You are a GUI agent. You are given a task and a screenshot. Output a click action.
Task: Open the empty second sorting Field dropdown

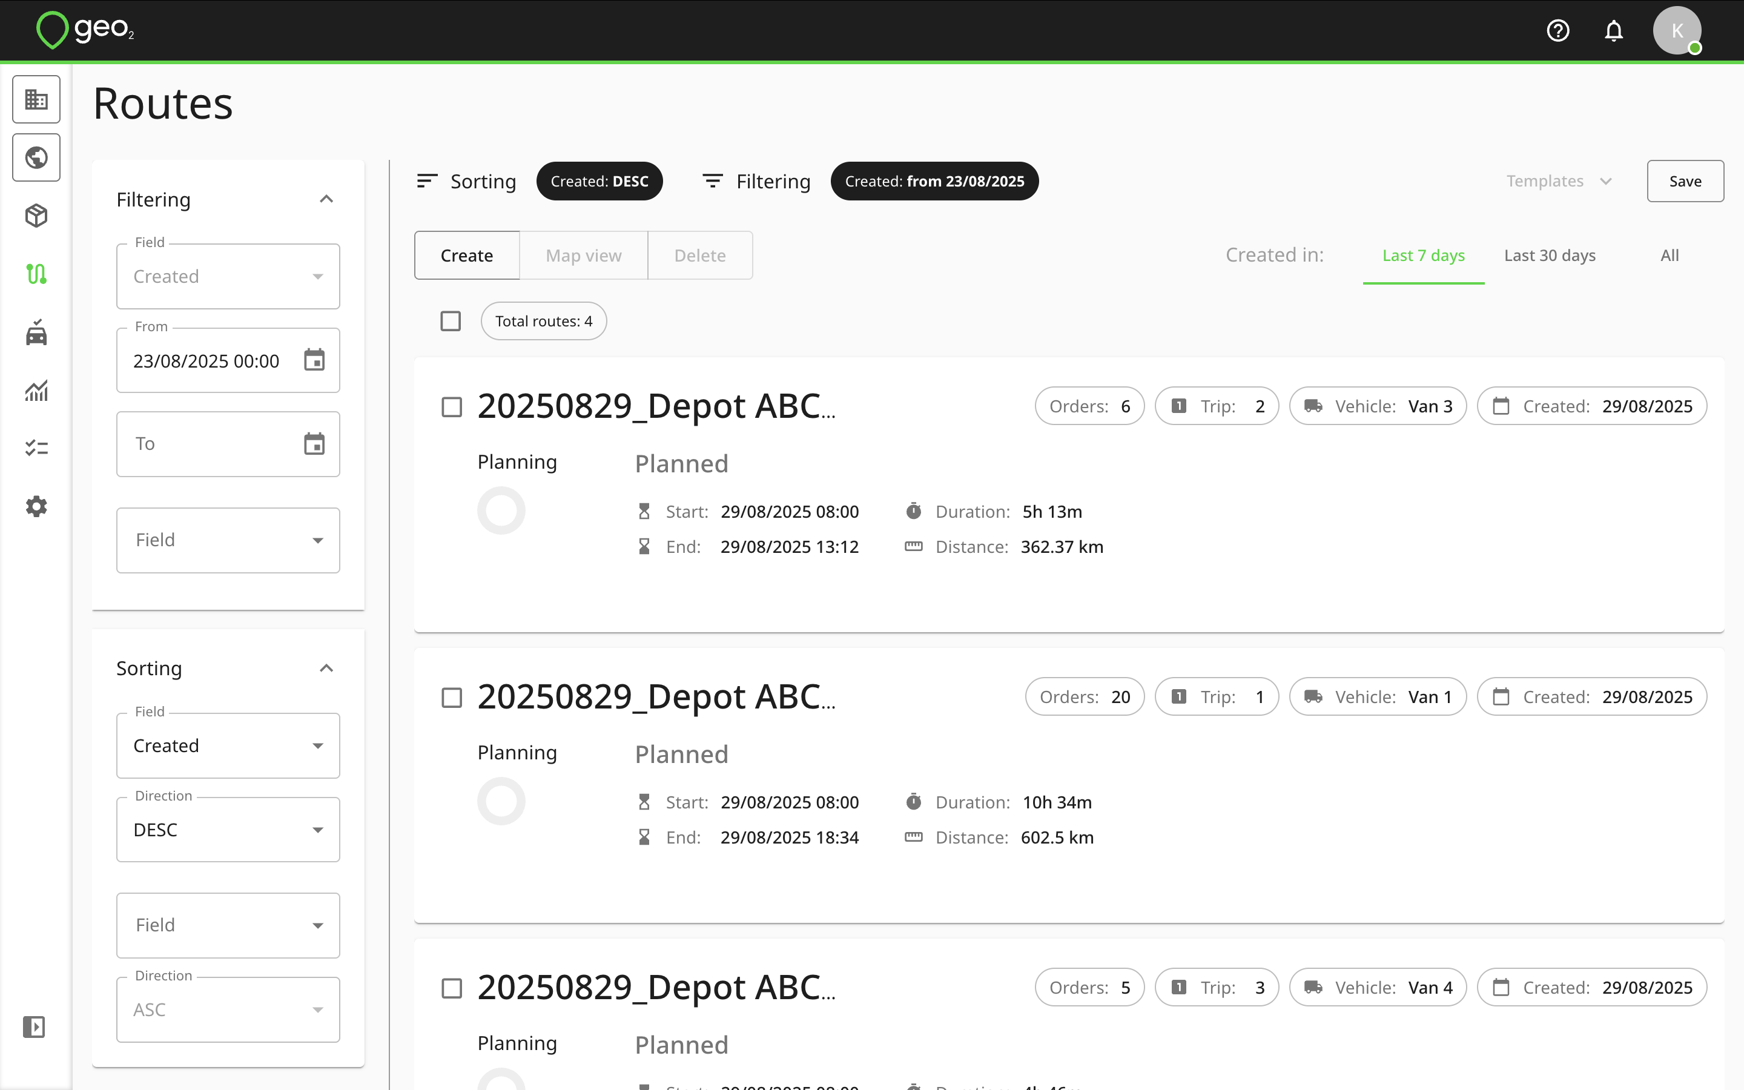click(x=228, y=925)
